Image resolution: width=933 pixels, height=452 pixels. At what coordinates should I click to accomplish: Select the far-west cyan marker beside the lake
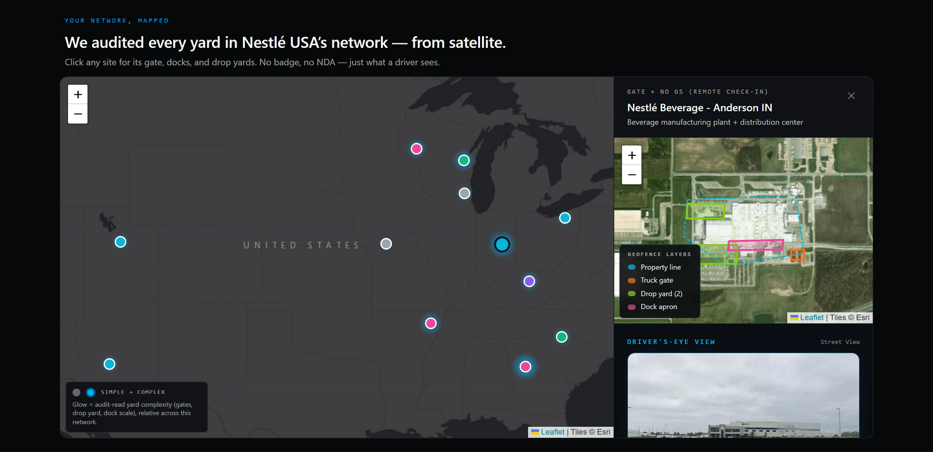point(121,242)
